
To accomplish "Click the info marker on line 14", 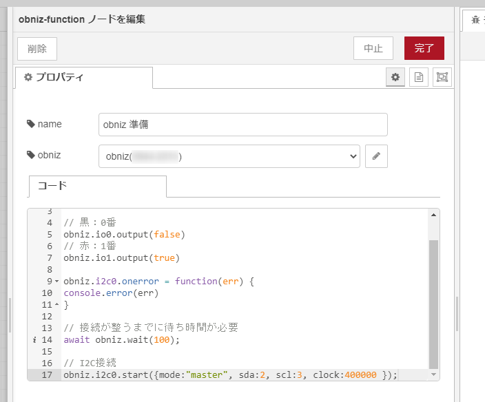I will [x=34, y=339].
